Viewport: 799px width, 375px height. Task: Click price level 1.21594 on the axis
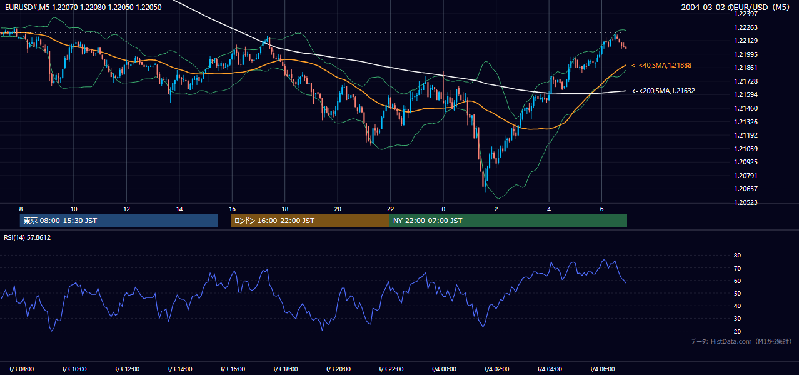pos(745,94)
